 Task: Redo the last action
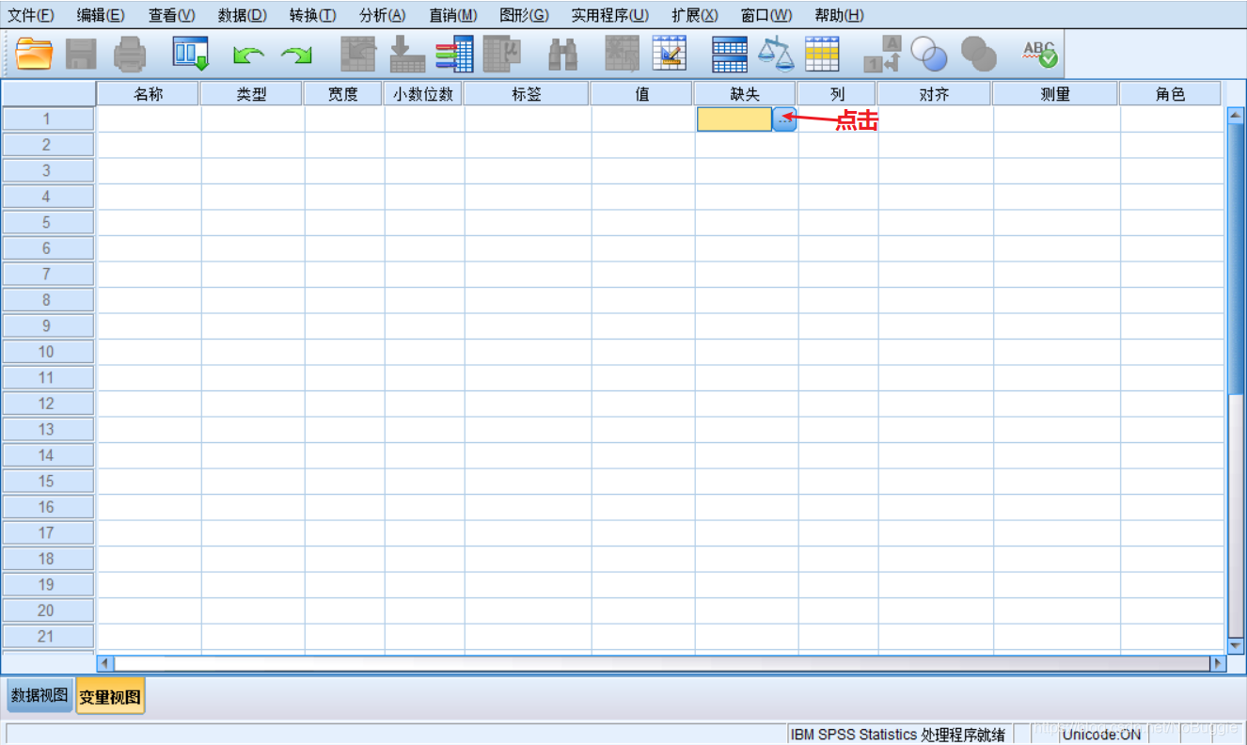(296, 56)
